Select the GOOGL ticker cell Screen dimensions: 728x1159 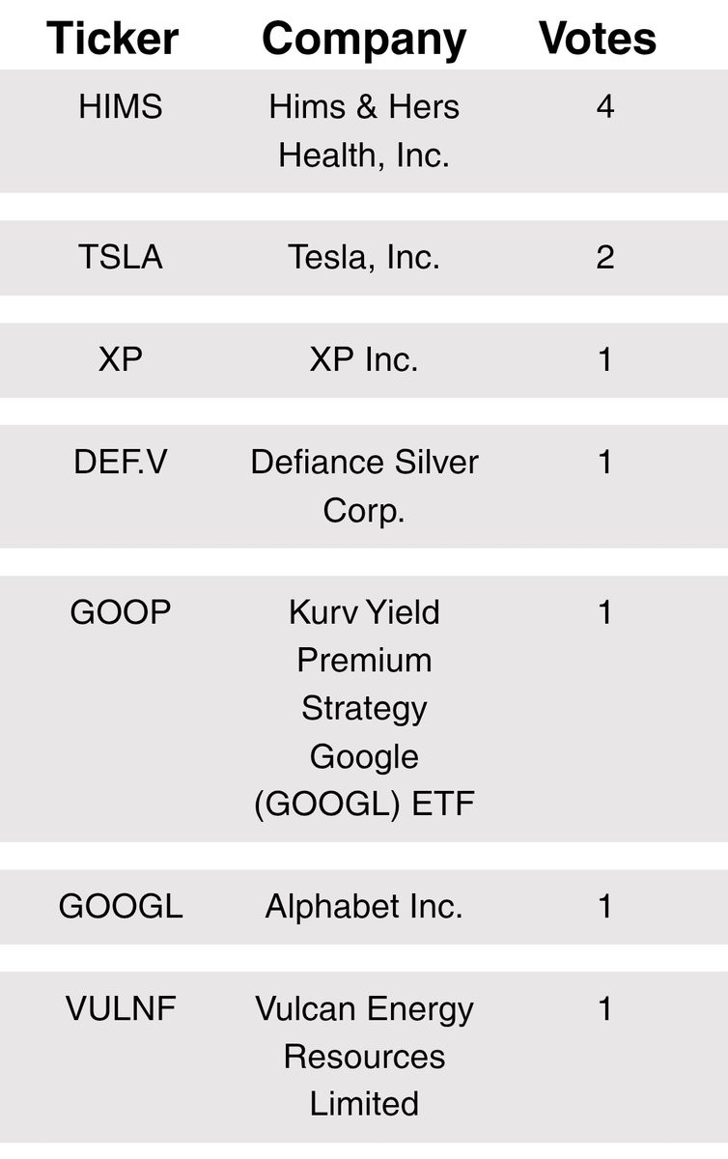pos(121,907)
